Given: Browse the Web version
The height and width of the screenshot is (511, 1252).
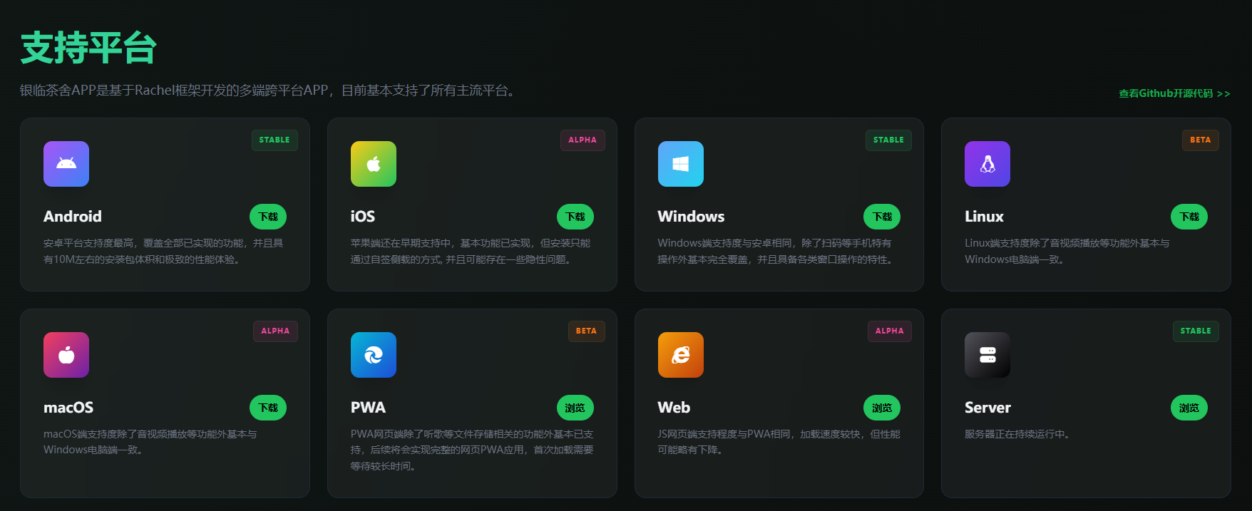Looking at the screenshot, I should click(x=882, y=408).
